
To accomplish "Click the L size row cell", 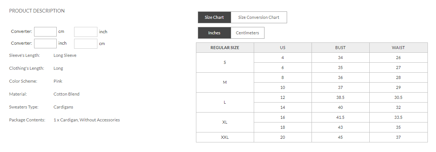I will (225, 103).
